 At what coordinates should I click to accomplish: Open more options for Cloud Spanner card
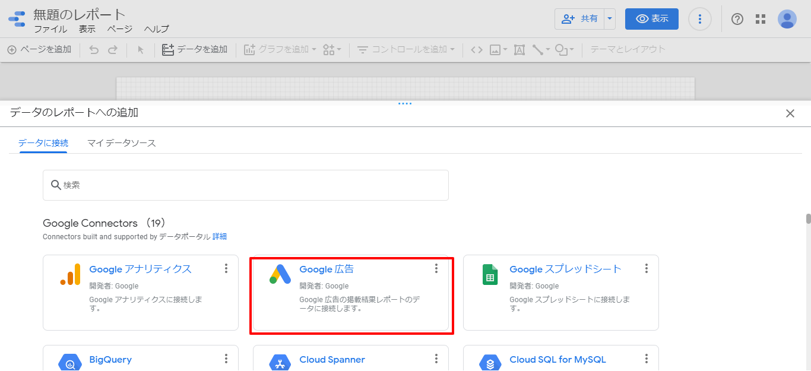tap(436, 359)
